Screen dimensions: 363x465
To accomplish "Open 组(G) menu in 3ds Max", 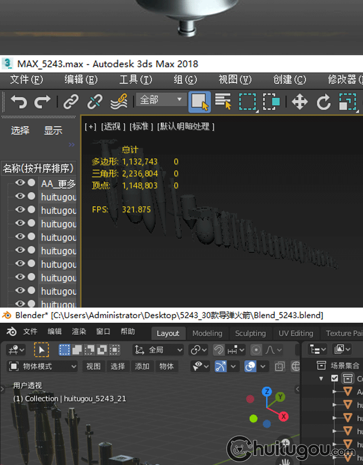I will point(185,79).
